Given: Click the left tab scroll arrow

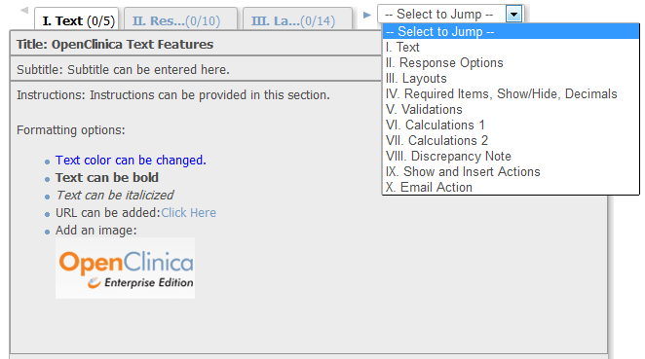Looking at the screenshot, I should point(24,11).
